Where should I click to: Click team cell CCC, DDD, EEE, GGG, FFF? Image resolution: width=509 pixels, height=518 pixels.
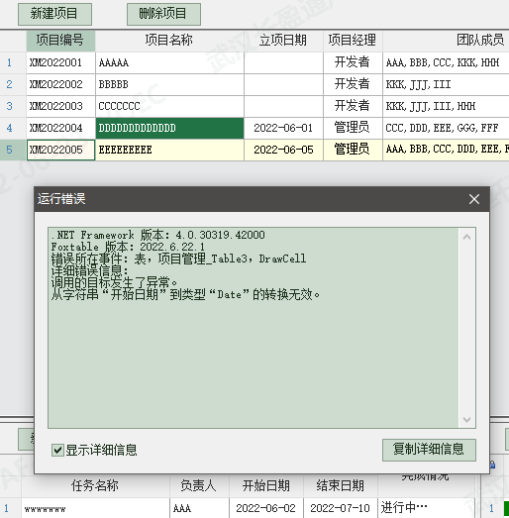coord(446,128)
